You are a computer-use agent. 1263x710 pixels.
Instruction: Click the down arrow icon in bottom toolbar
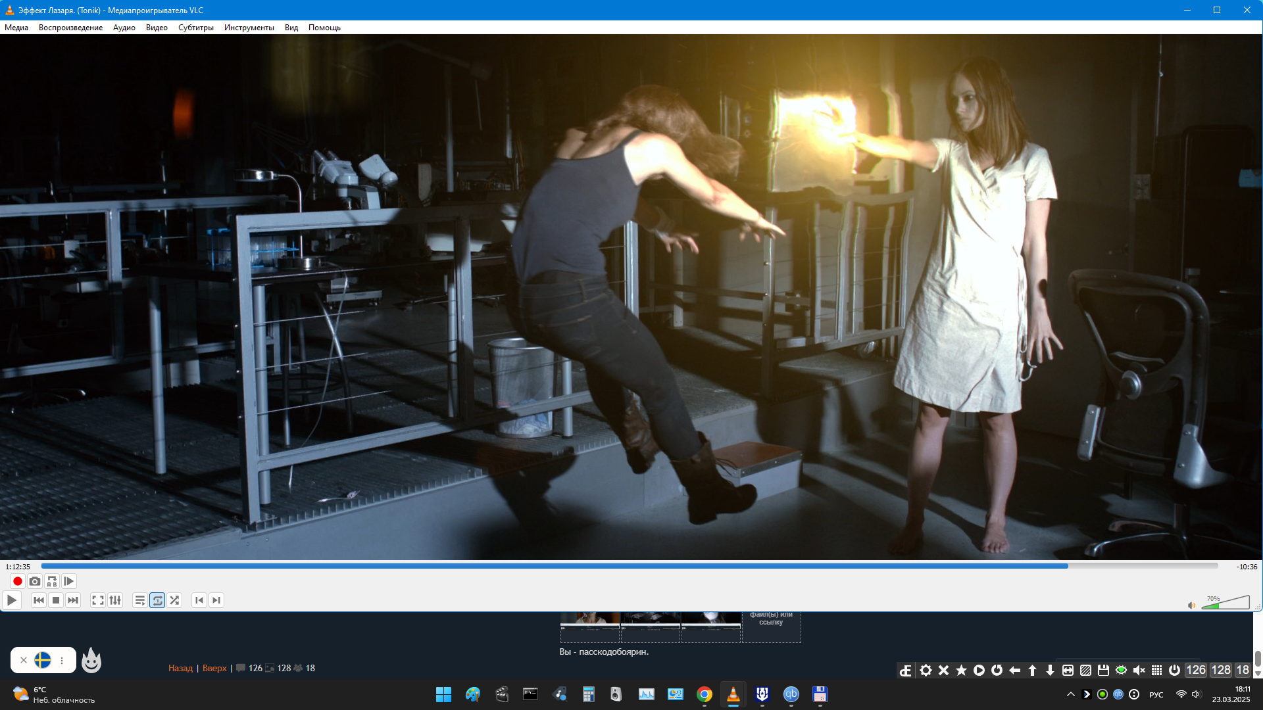(x=1050, y=670)
